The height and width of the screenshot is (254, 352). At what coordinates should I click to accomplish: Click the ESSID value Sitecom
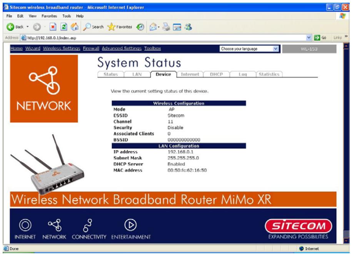click(x=176, y=115)
